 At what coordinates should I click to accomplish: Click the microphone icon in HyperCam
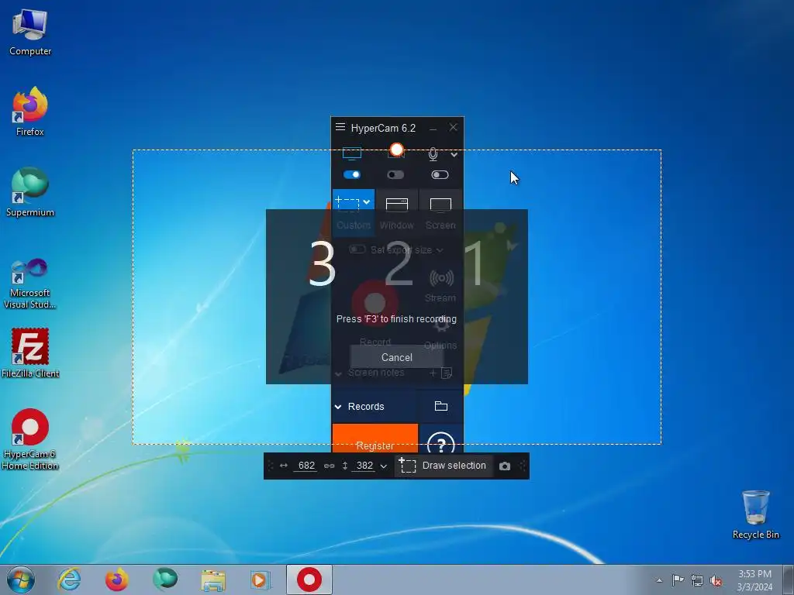click(433, 154)
